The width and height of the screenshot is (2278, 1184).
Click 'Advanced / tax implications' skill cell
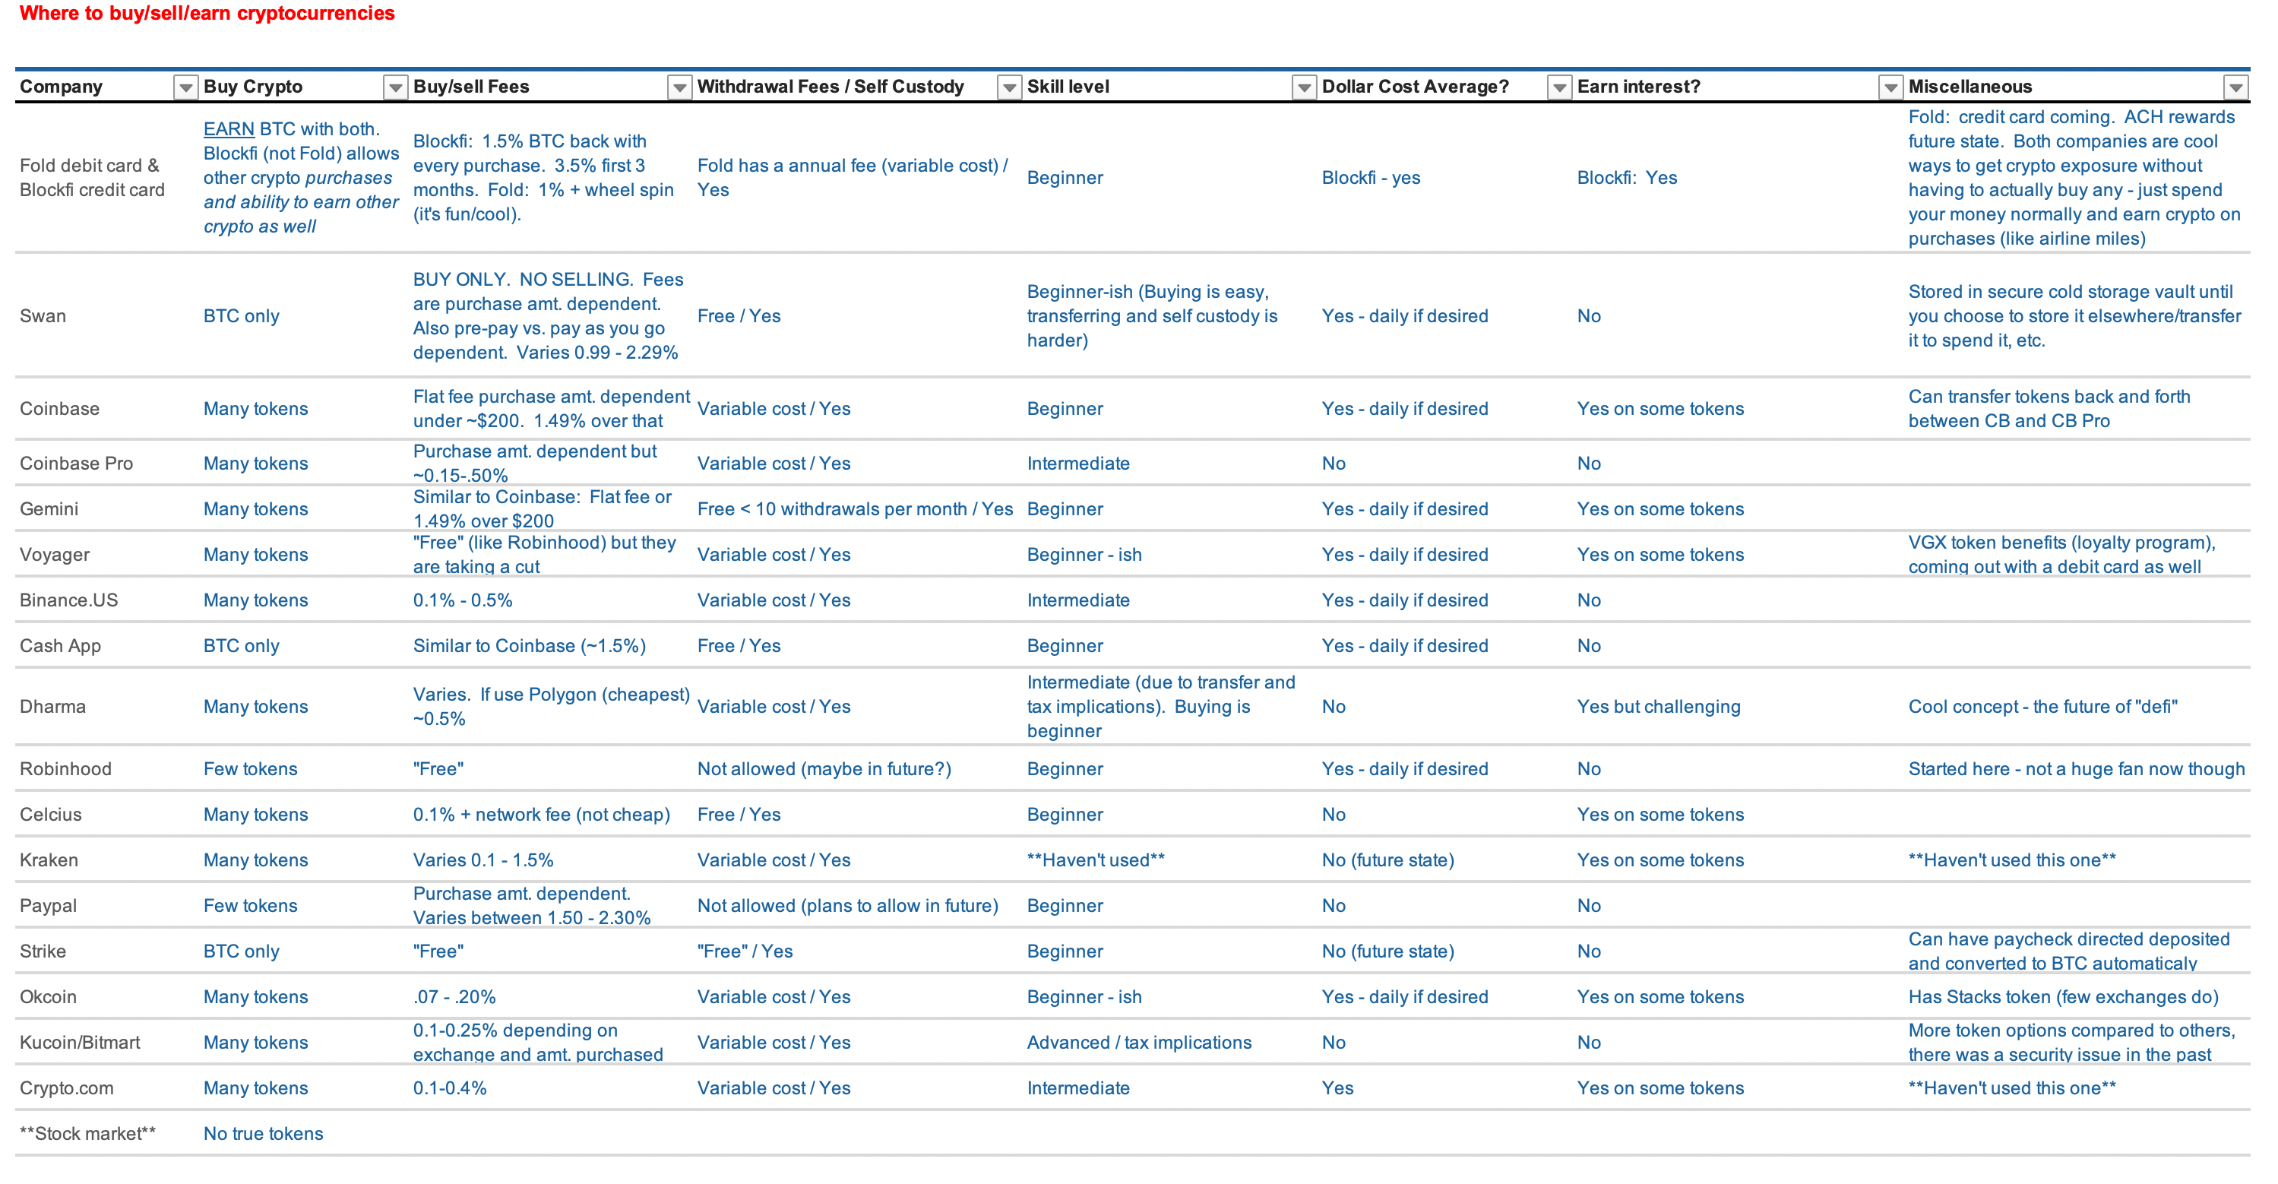tap(1139, 1043)
